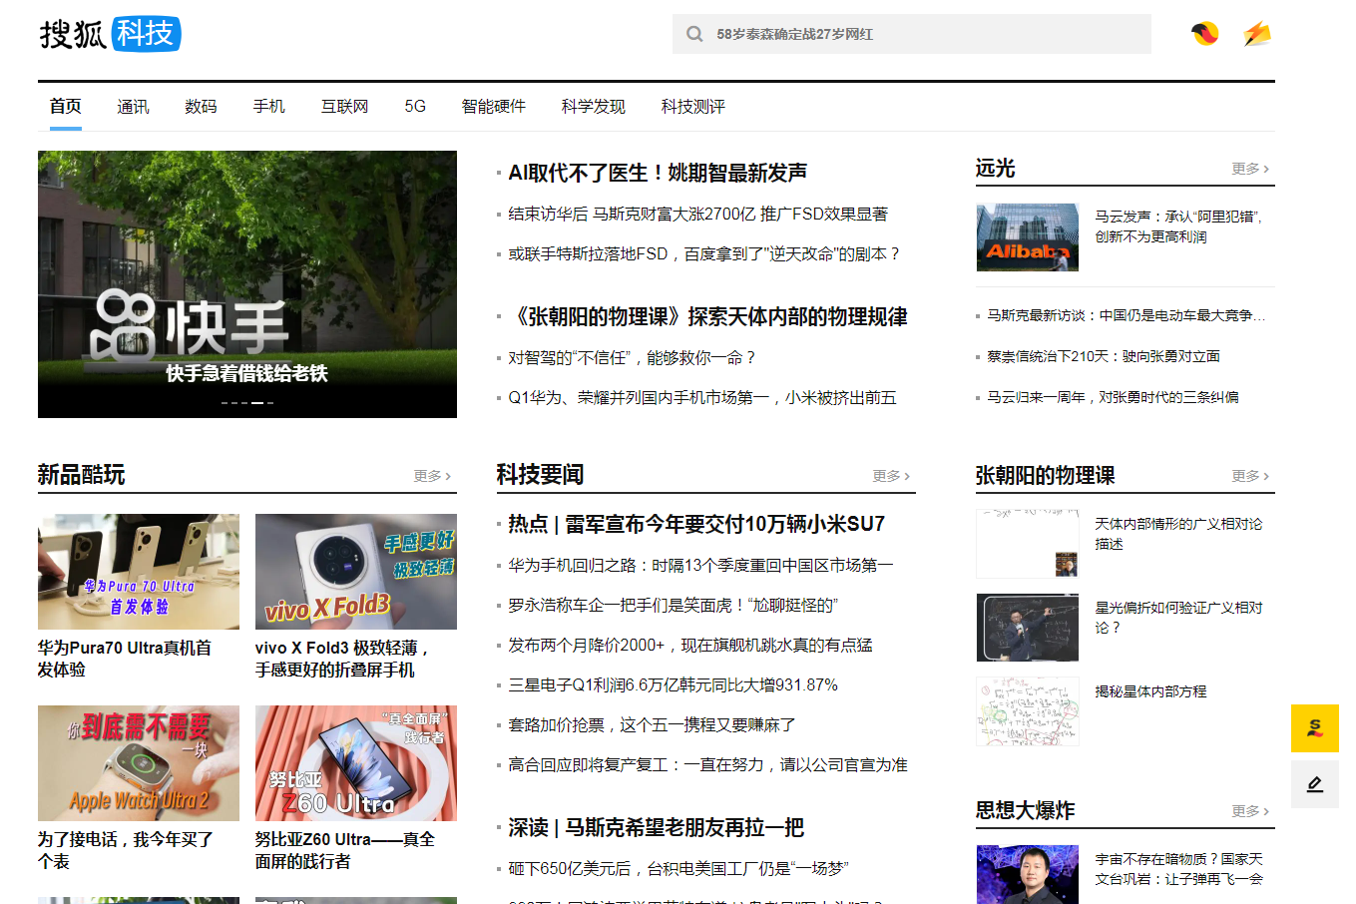Select the 5G tab
1356x904 pixels.
coord(415,106)
